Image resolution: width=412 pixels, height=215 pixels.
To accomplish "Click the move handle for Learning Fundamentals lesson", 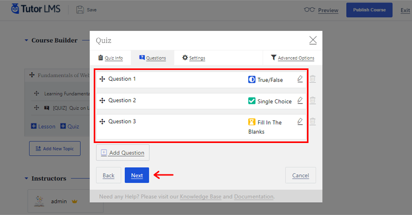I will 37,93.
